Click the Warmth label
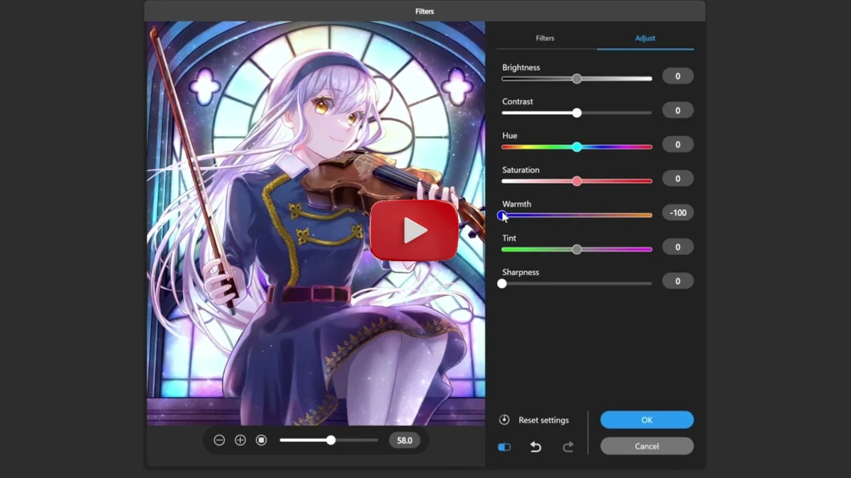 pos(517,204)
